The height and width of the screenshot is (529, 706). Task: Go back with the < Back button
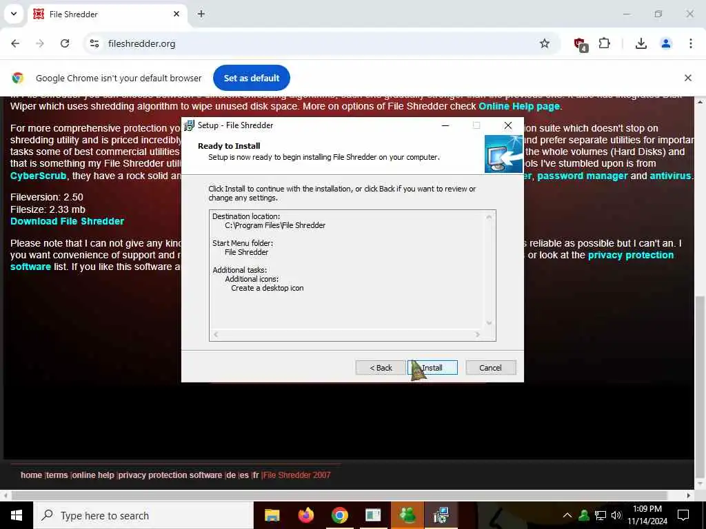[381, 368]
